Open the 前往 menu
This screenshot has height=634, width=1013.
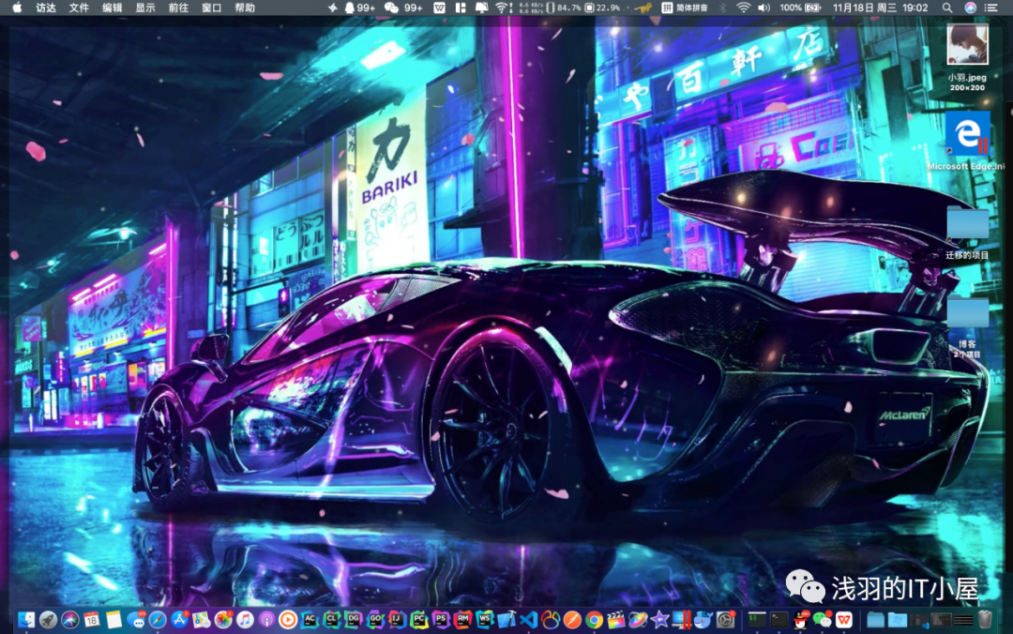(x=178, y=8)
